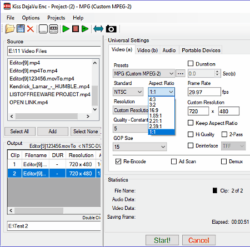Enable the Duration checkbox
Screen dimensions: 250x247
pyautogui.click(x=191, y=63)
